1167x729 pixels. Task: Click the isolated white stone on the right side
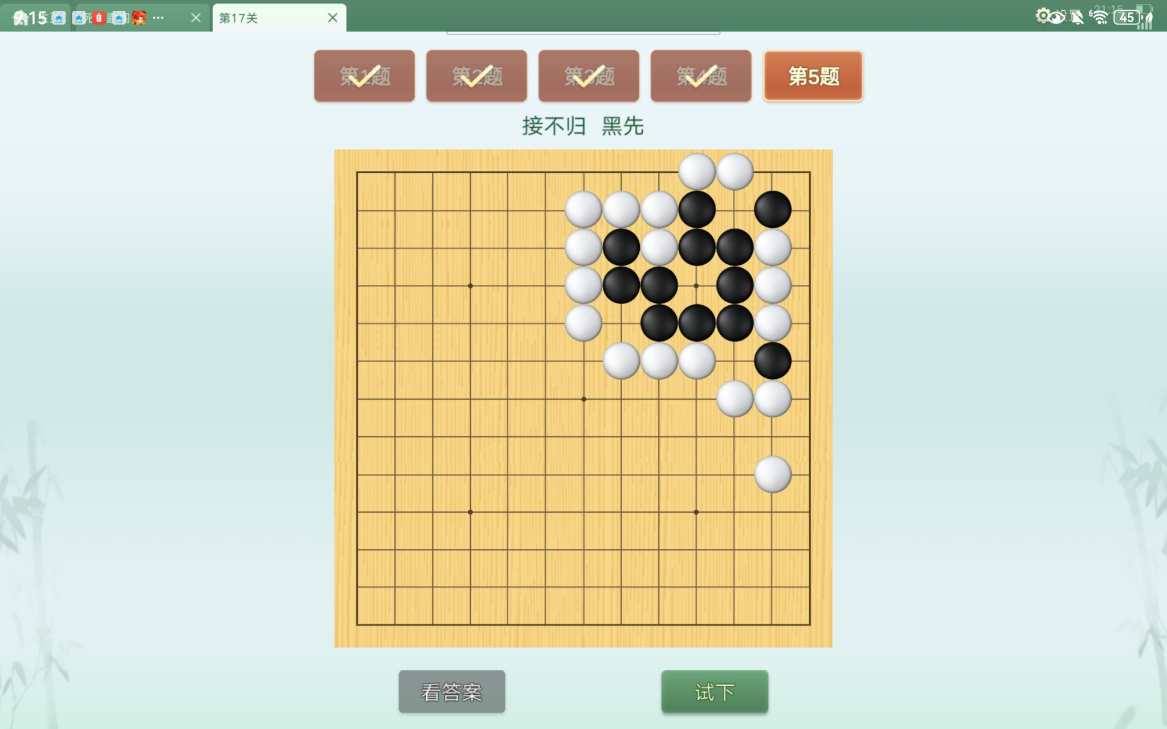pos(773,474)
